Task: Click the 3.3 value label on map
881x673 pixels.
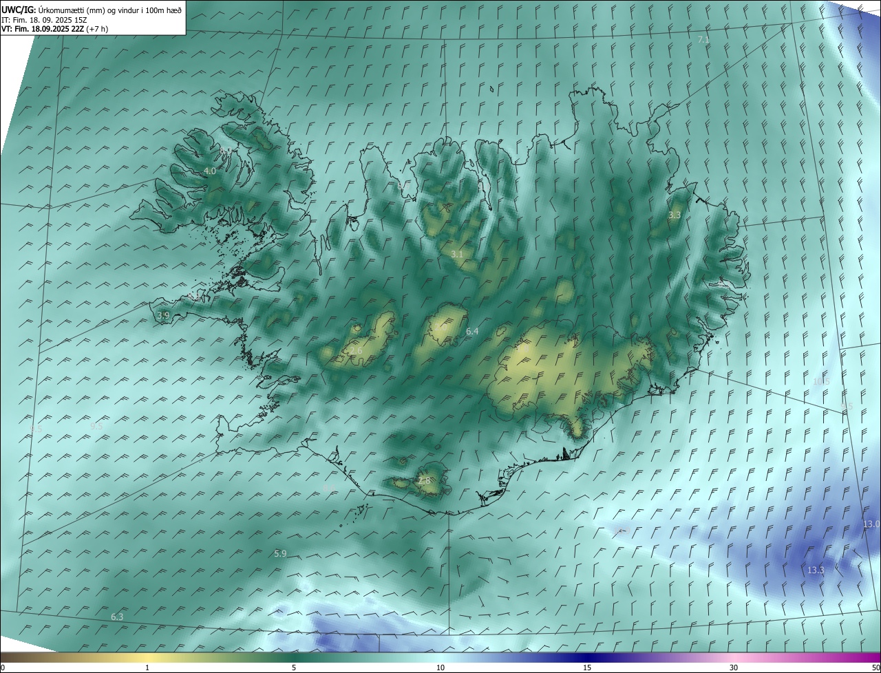Action: [x=675, y=215]
